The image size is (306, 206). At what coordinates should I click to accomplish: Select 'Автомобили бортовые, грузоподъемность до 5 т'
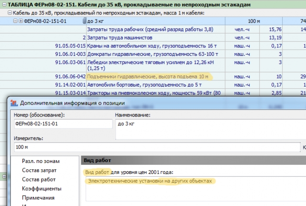click(x=144, y=85)
